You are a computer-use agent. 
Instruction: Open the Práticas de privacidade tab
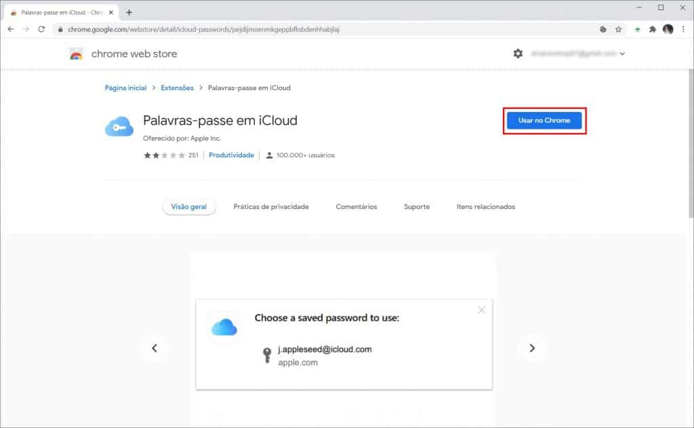pos(271,207)
